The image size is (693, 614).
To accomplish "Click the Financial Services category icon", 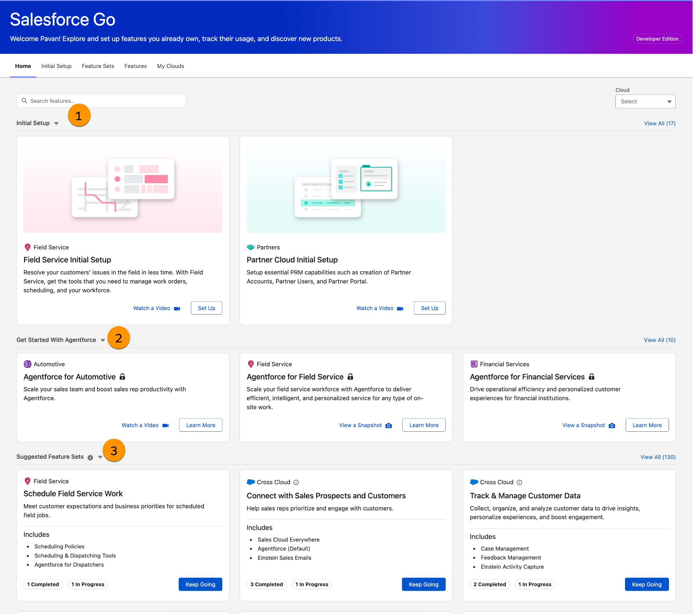I will coord(474,364).
